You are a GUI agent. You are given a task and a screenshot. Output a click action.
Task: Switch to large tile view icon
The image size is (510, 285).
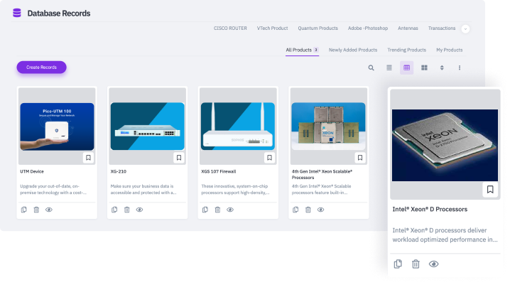[x=424, y=68]
